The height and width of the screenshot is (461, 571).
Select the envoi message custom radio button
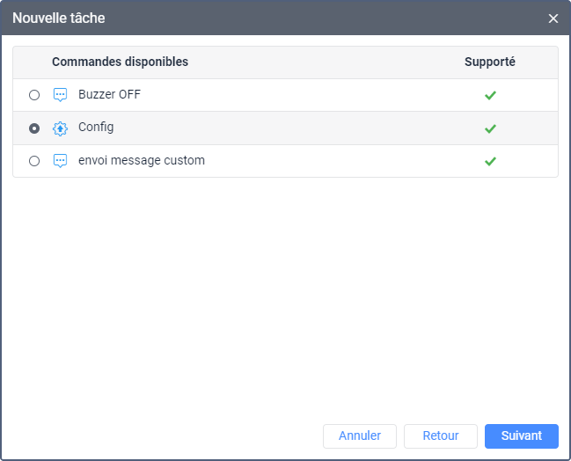[x=34, y=161]
